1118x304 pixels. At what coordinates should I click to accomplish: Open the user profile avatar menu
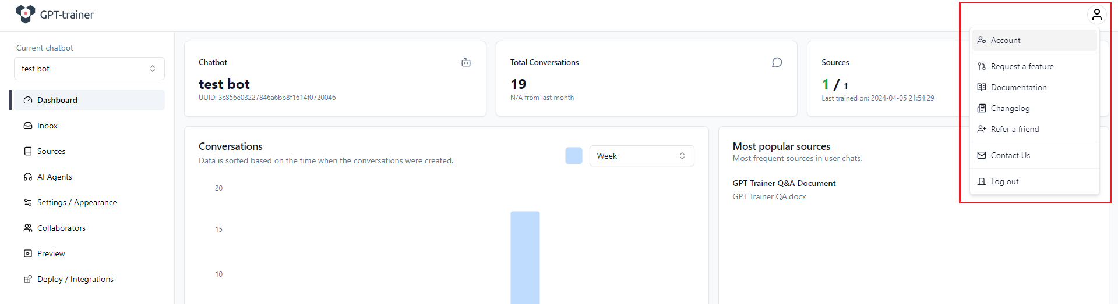(x=1096, y=15)
